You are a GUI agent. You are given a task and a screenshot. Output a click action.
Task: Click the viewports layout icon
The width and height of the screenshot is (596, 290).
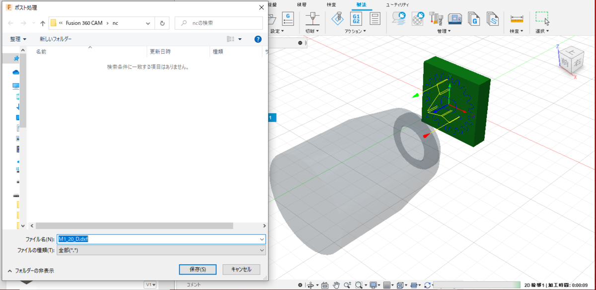point(400,285)
